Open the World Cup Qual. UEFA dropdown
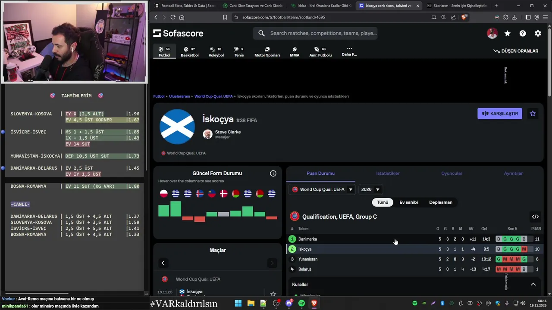 click(x=322, y=189)
